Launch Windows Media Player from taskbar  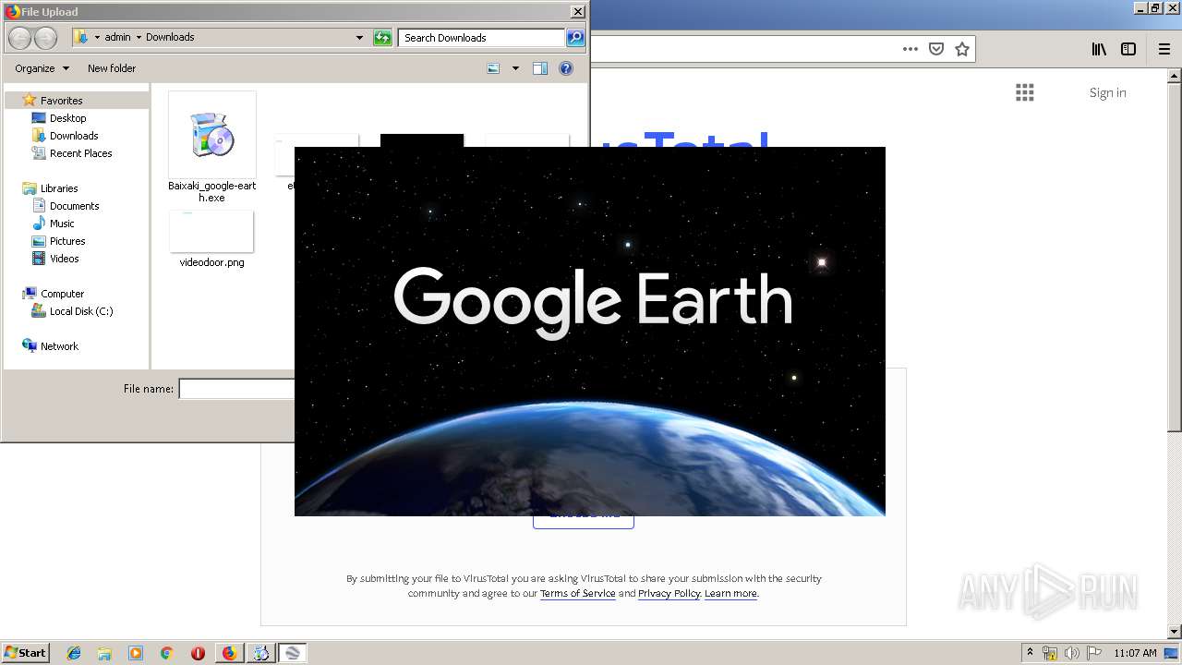[136, 653]
